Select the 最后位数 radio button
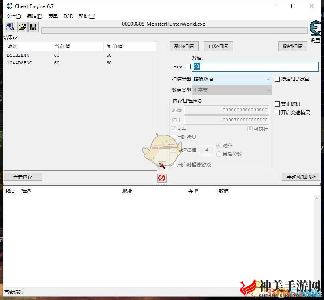The image size is (324, 300). [219, 154]
